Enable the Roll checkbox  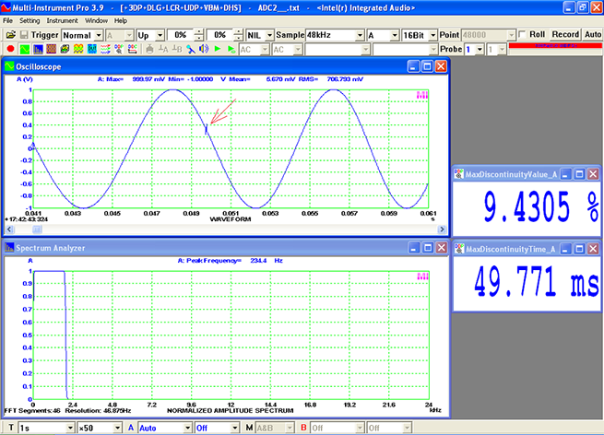[x=522, y=34]
